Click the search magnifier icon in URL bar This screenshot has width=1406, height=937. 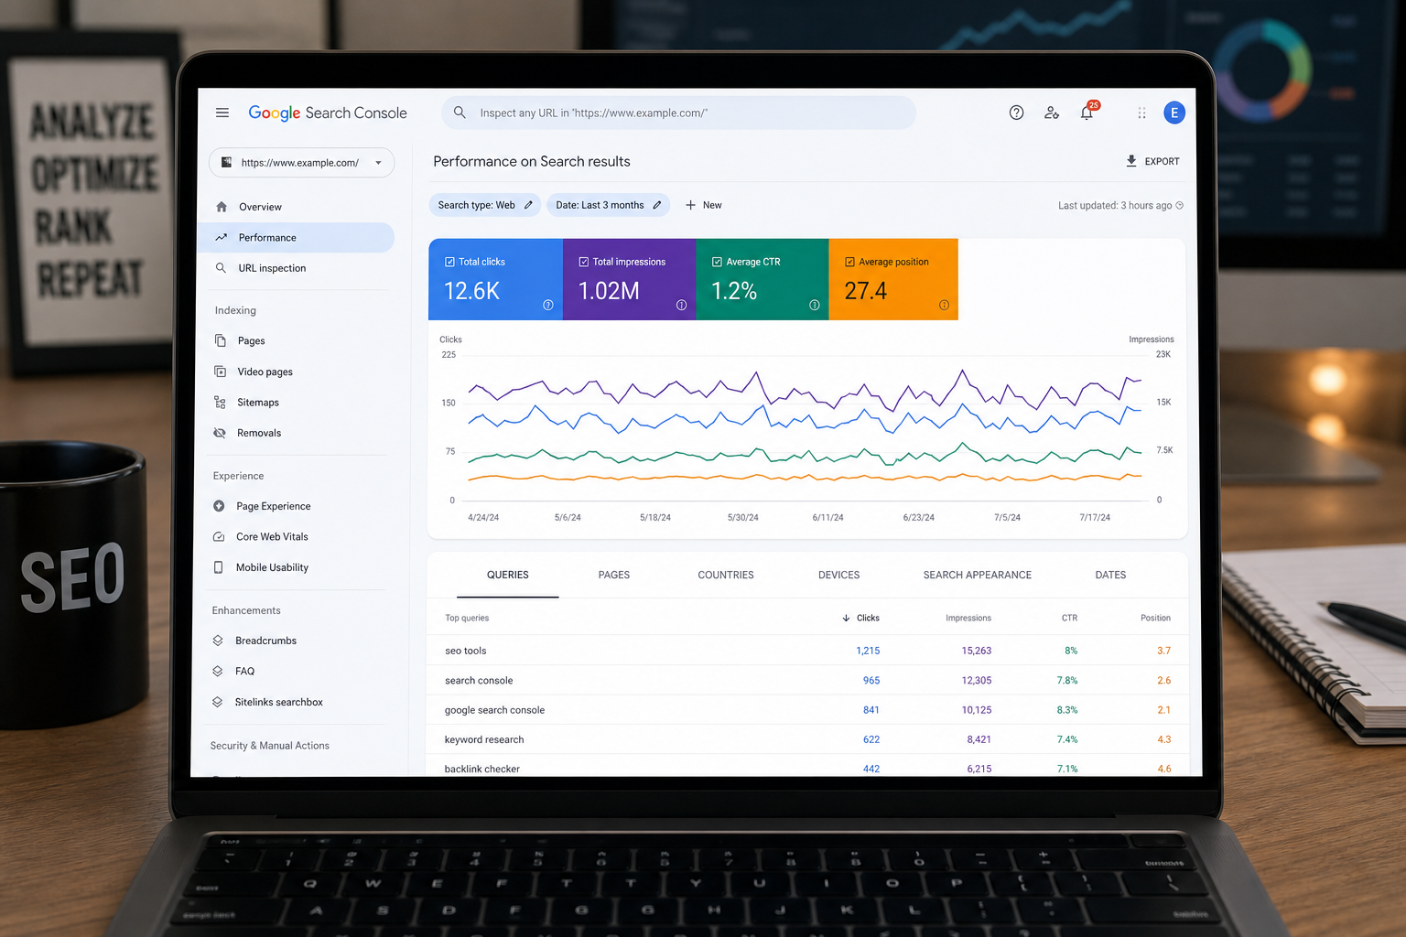pos(460,113)
